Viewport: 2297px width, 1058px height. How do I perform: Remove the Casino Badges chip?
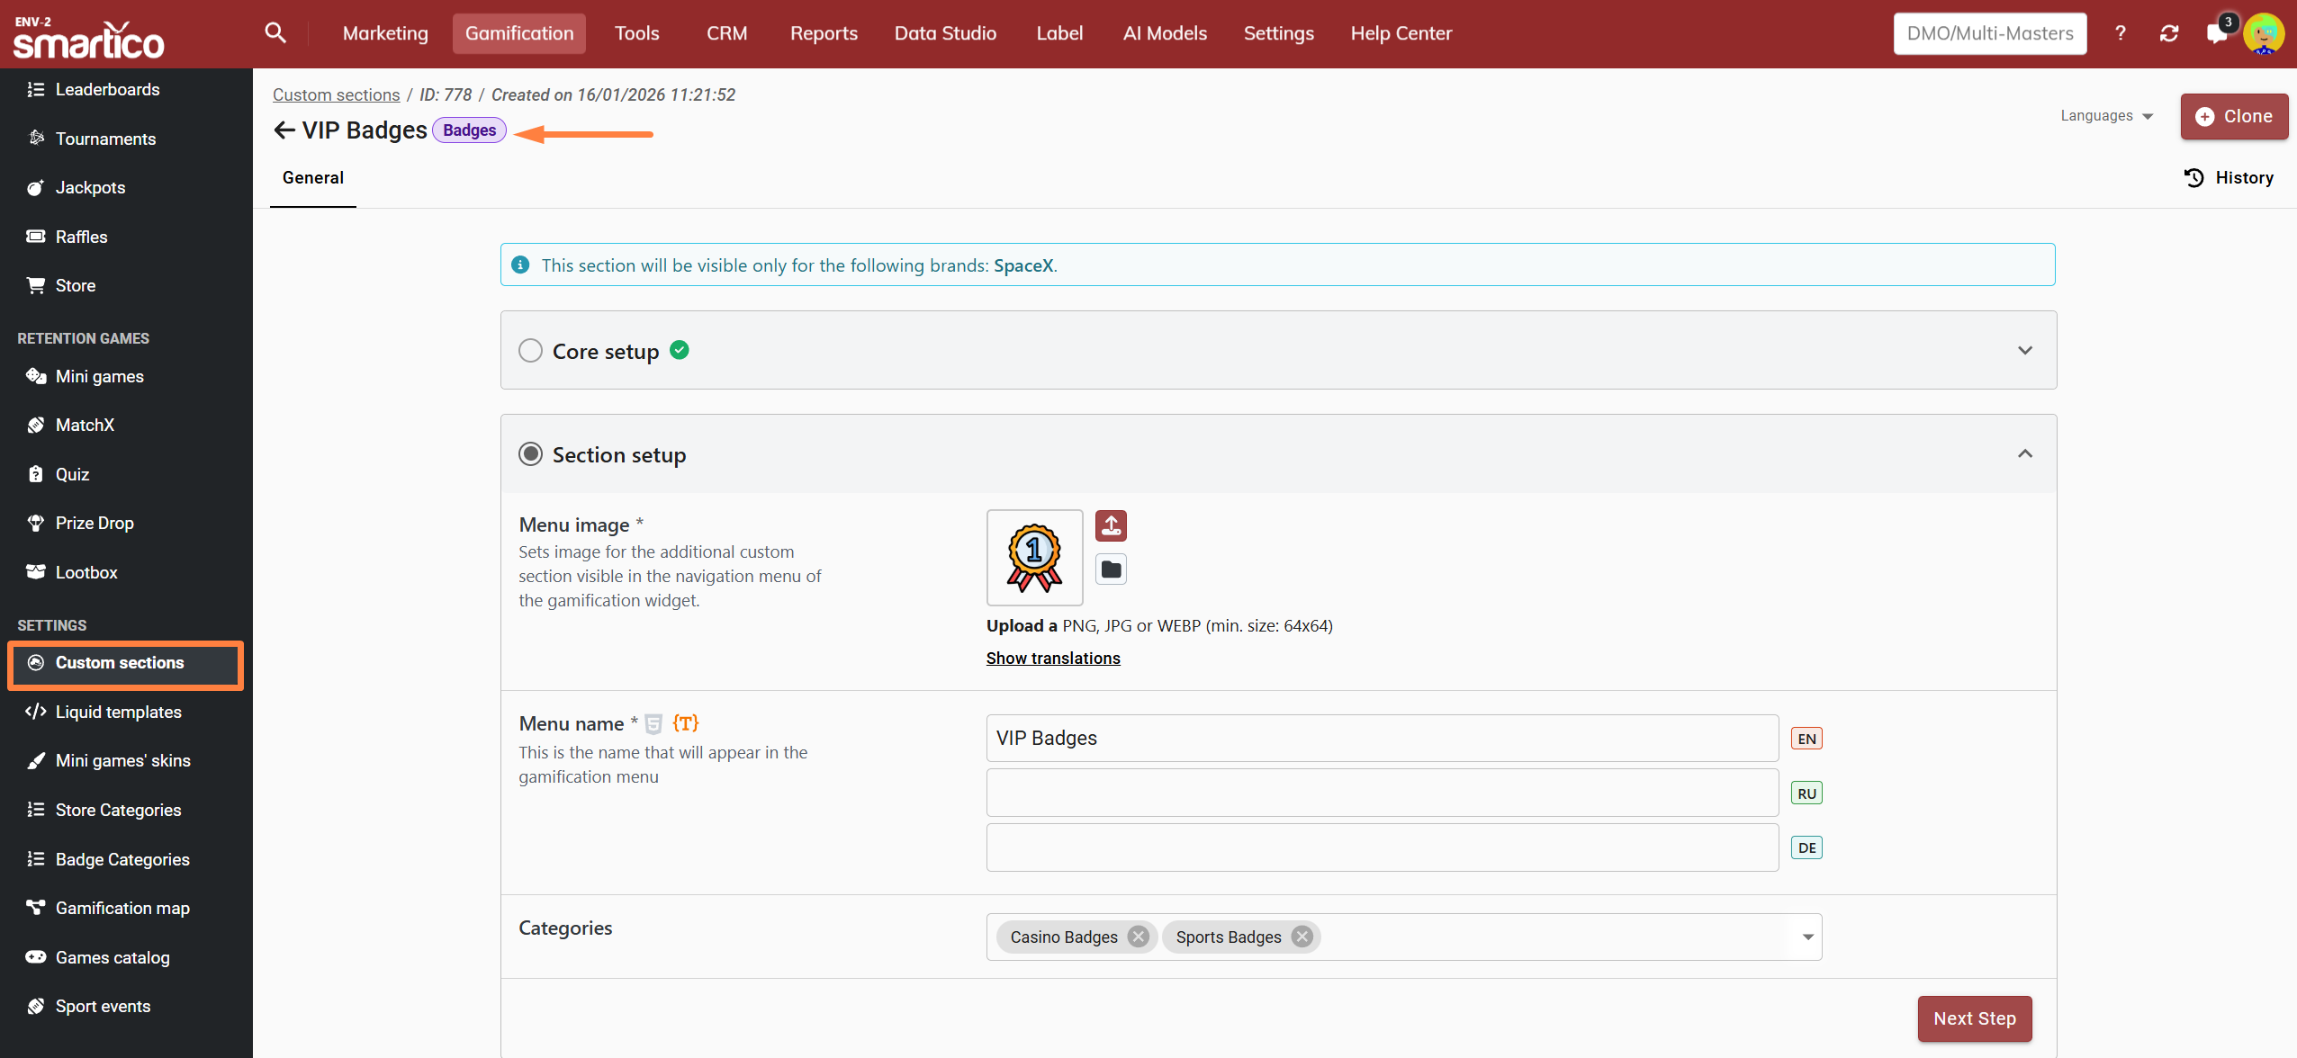(x=1139, y=937)
